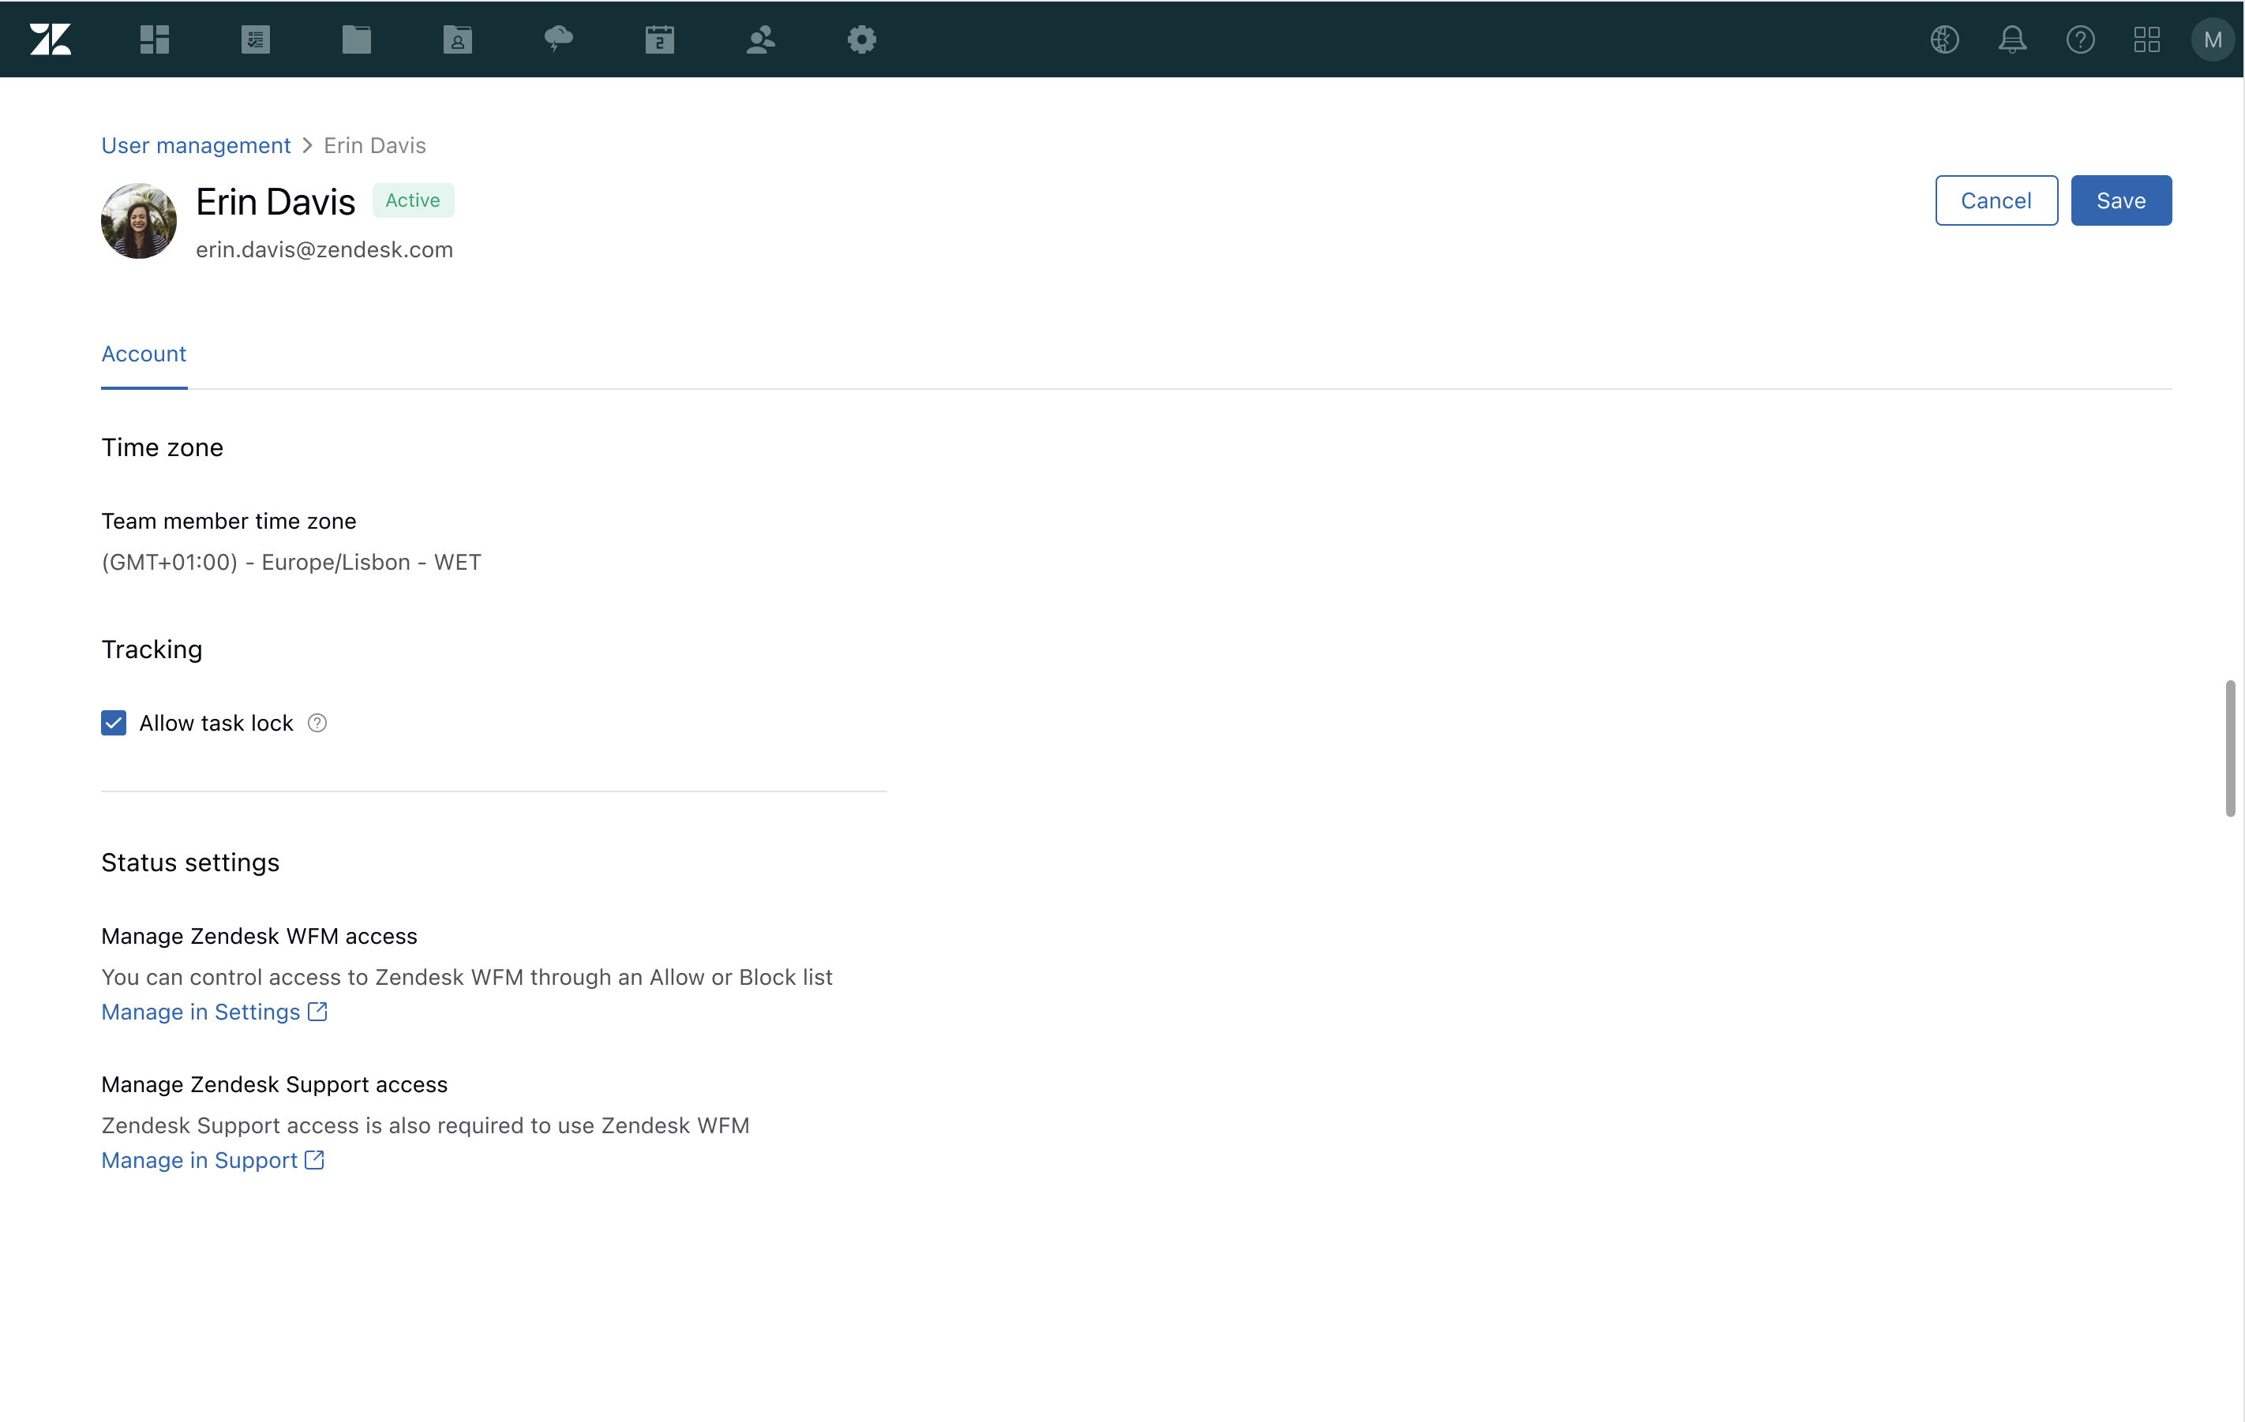
Task: Open the Help question mark icon
Action: click(x=2080, y=38)
